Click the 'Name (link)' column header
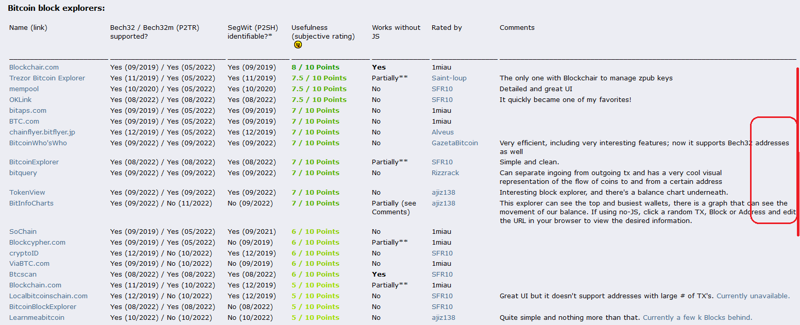The height and width of the screenshot is (325, 800). pyautogui.click(x=28, y=27)
